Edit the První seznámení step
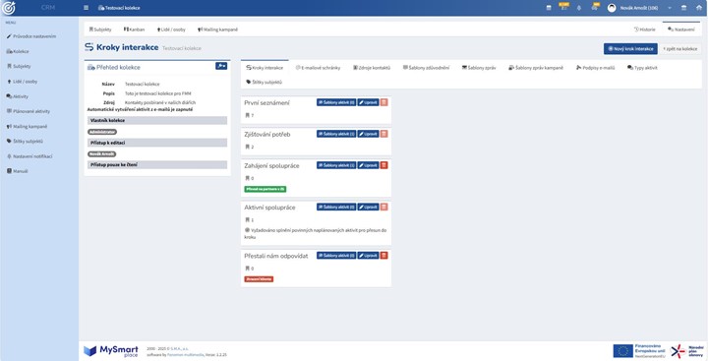This screenshot has width=708, height=361. tap(368, 102)
